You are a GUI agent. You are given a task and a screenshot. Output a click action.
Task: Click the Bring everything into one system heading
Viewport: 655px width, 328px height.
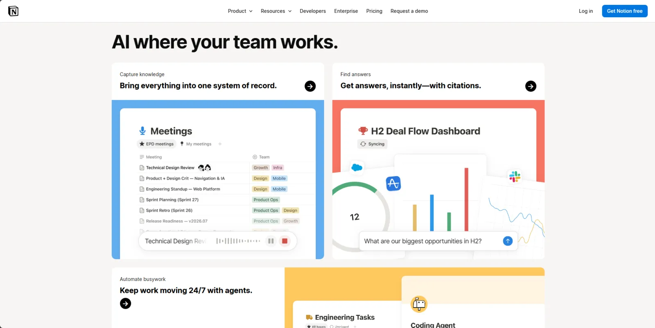click(x=198, y=86)
